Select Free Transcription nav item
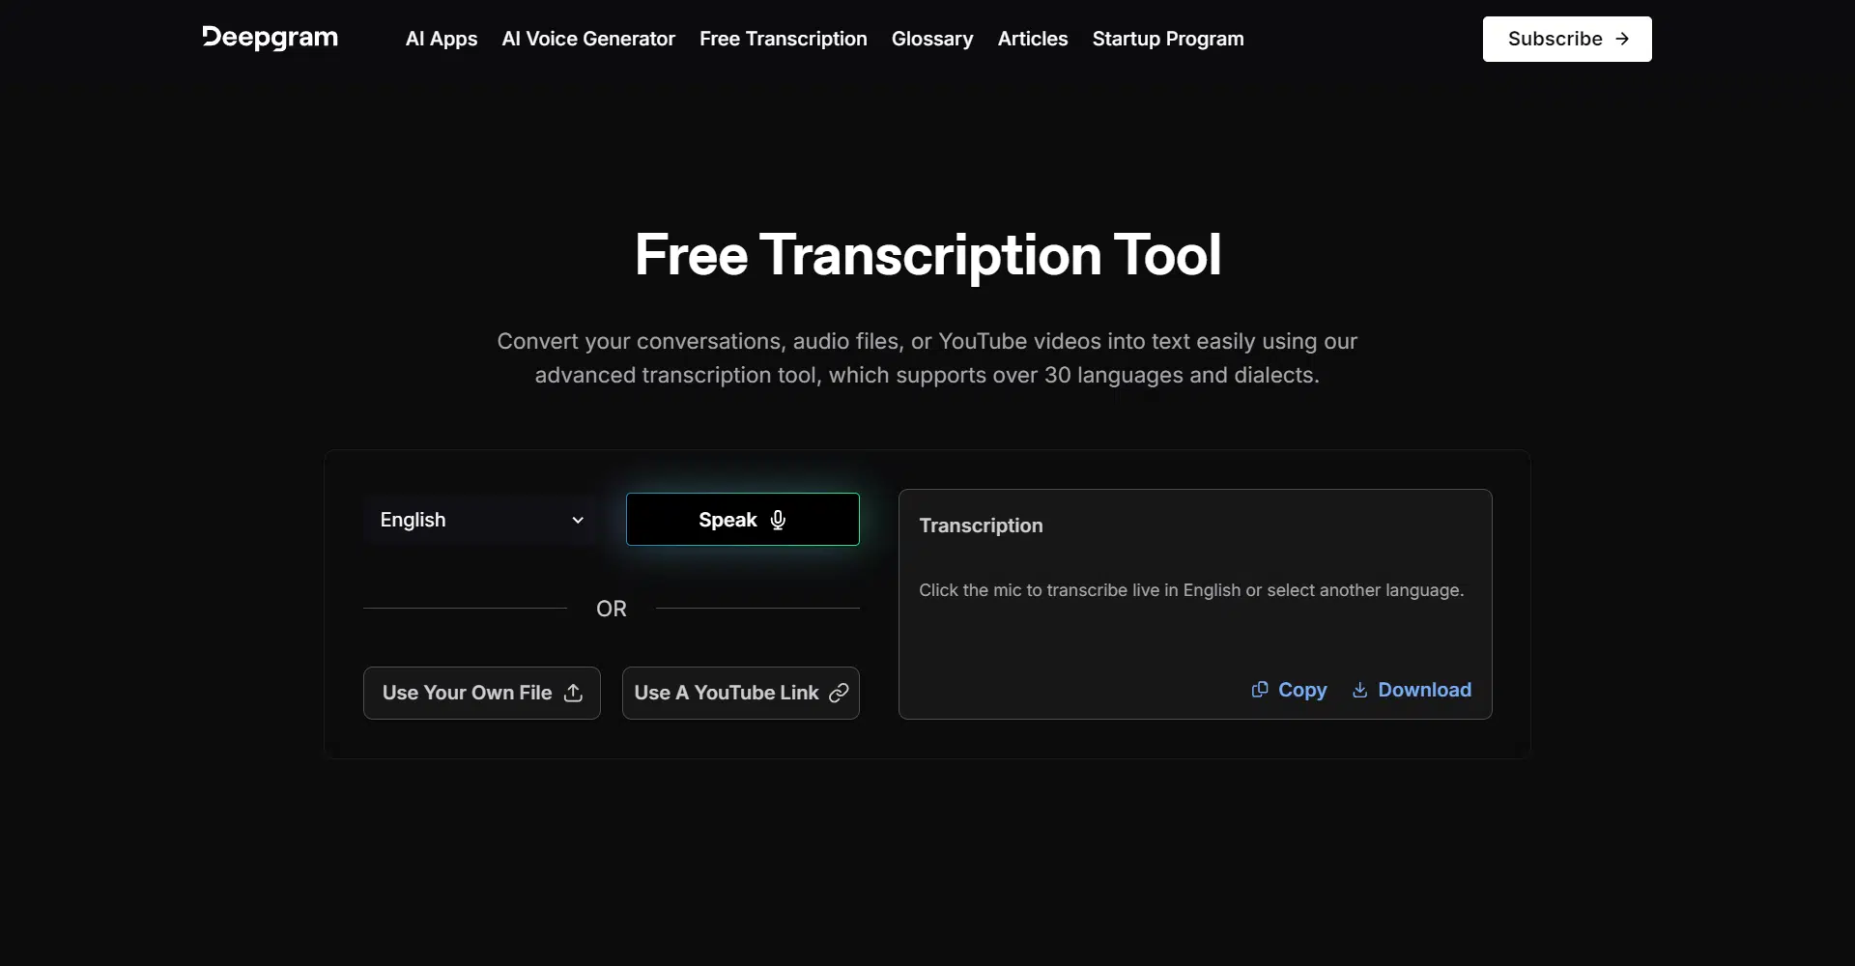 [783, 39]
